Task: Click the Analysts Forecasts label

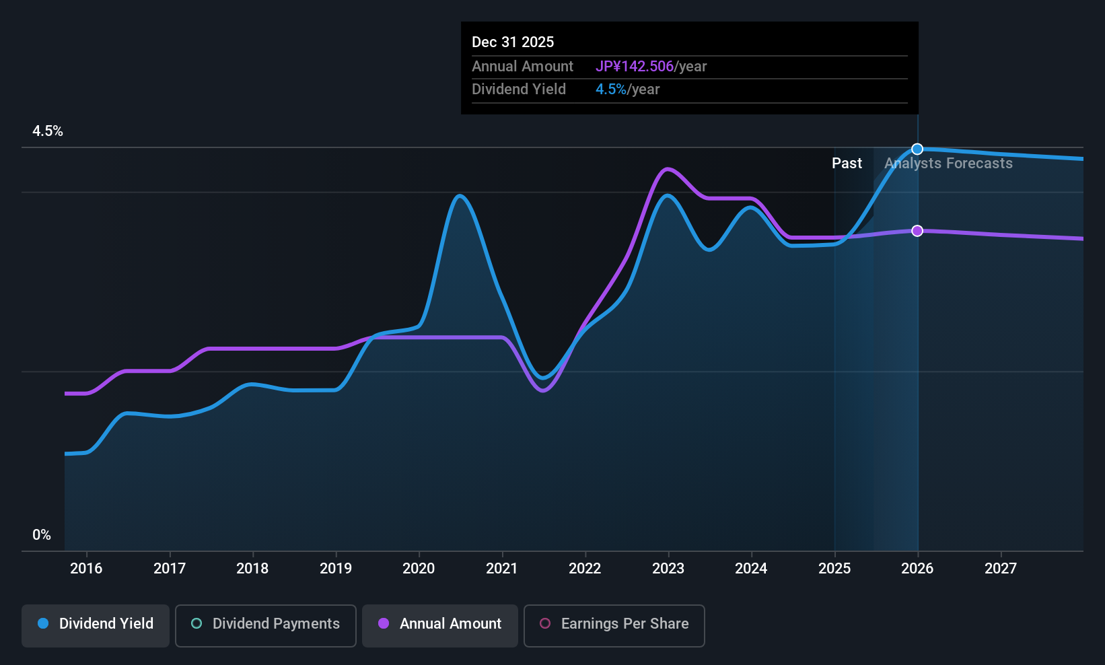Action: (948, 164)
